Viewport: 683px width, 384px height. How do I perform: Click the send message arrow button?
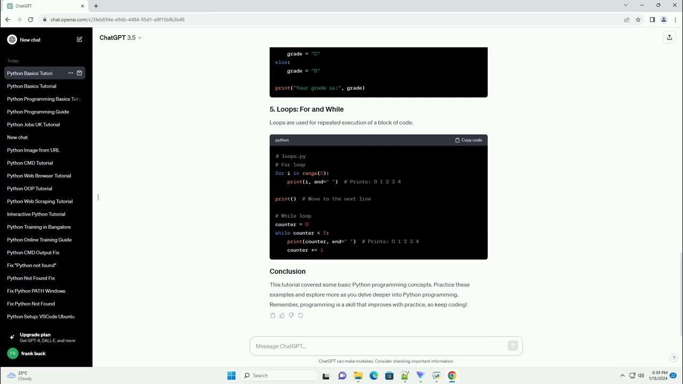[x=513, y=346]
